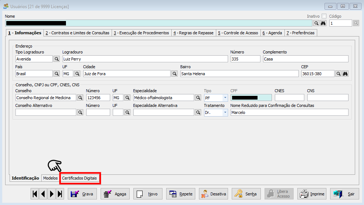Open the Contratos e Limites de Consultas tab
Screen dimensions: 364x205
[x=77, y=33]
